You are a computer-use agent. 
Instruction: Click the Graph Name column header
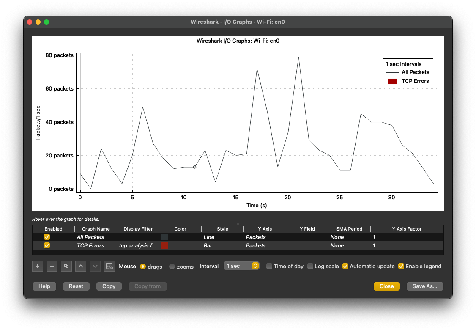(x=96, y=229)
